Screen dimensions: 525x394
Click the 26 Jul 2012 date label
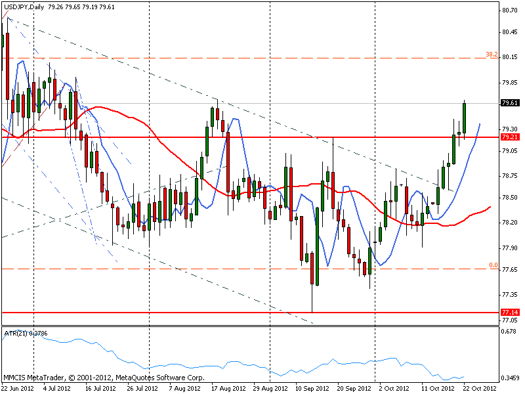(142, 388)
